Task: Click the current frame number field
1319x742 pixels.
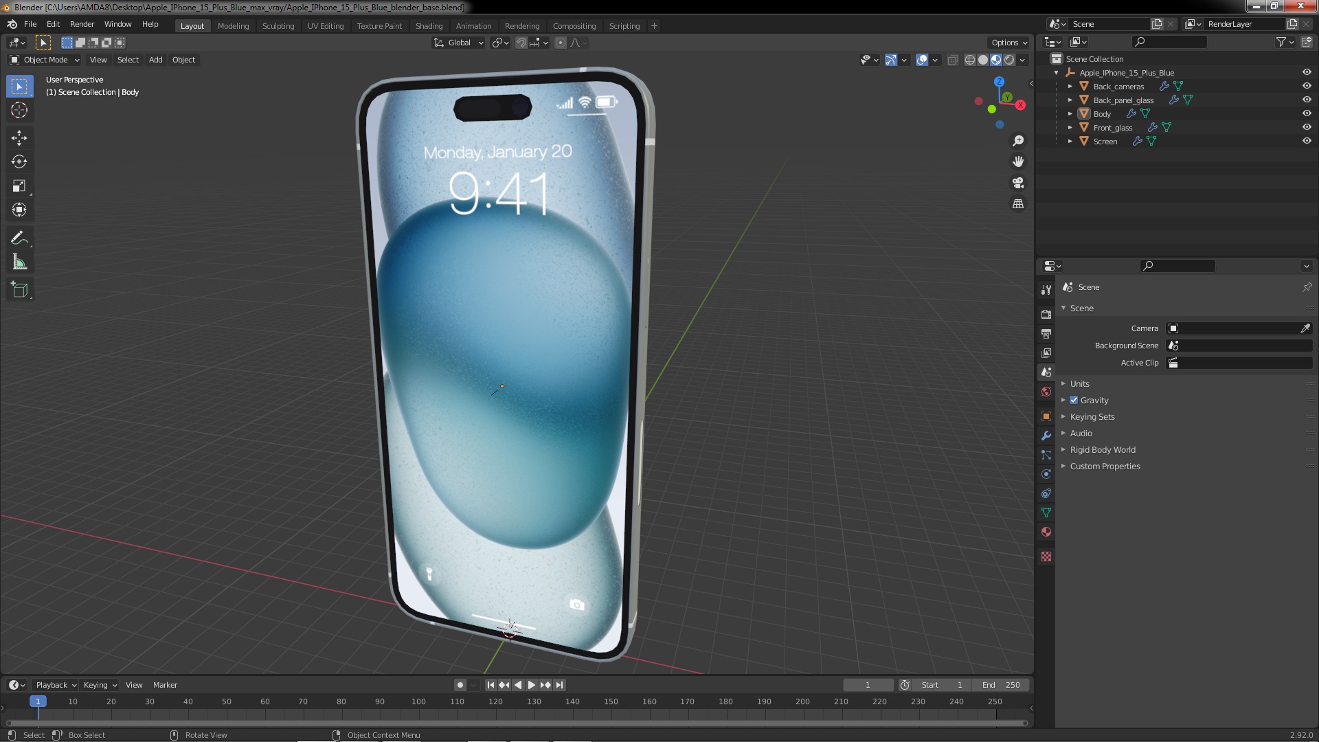Action: pyautogui.click(x=868, y=685)
